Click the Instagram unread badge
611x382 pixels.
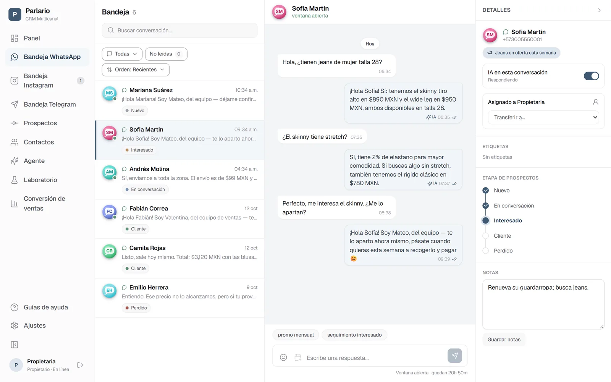81,81
